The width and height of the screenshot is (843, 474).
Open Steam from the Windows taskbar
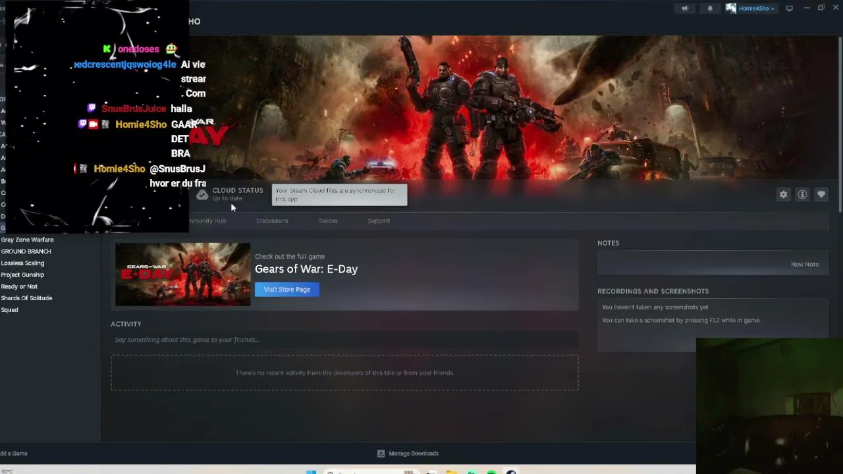tap(511, 471)
